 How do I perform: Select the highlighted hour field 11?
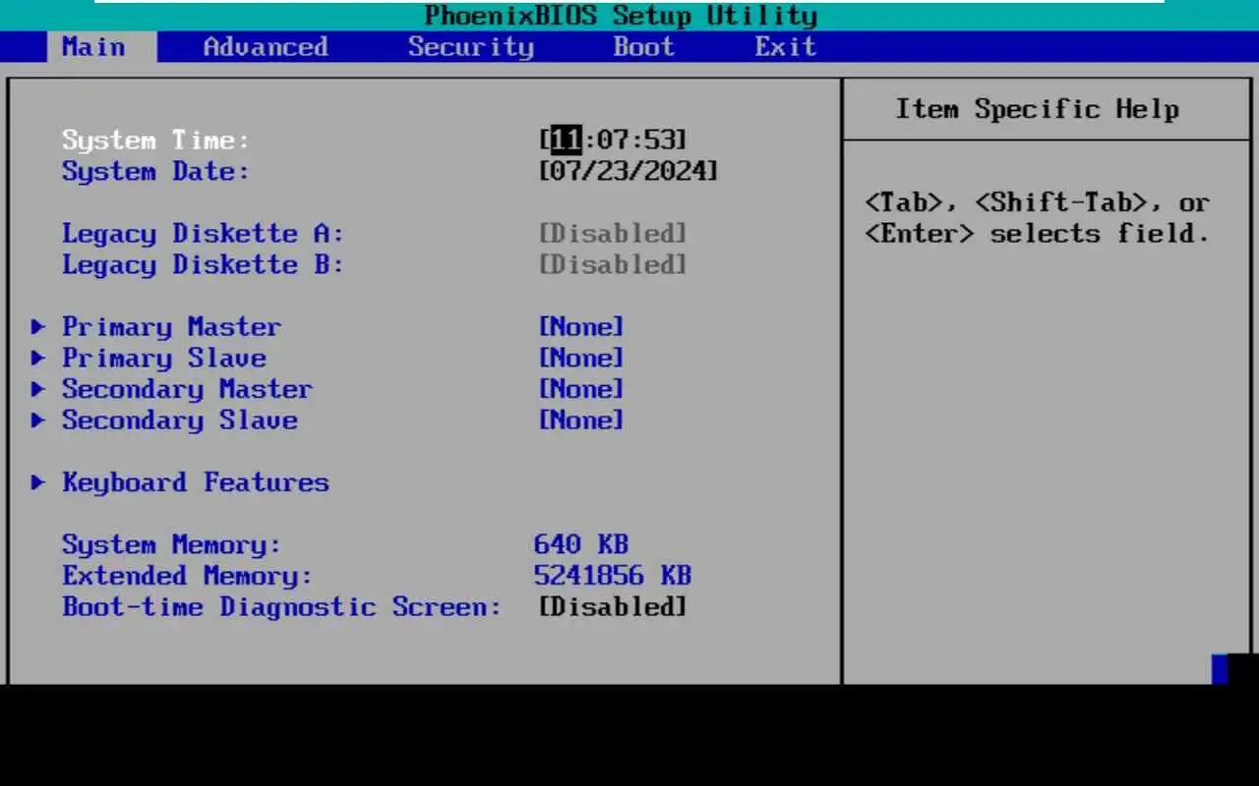click(566, 140)
